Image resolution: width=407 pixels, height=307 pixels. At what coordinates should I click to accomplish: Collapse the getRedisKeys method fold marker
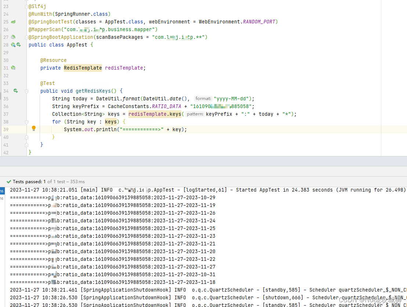click(26, 91)
